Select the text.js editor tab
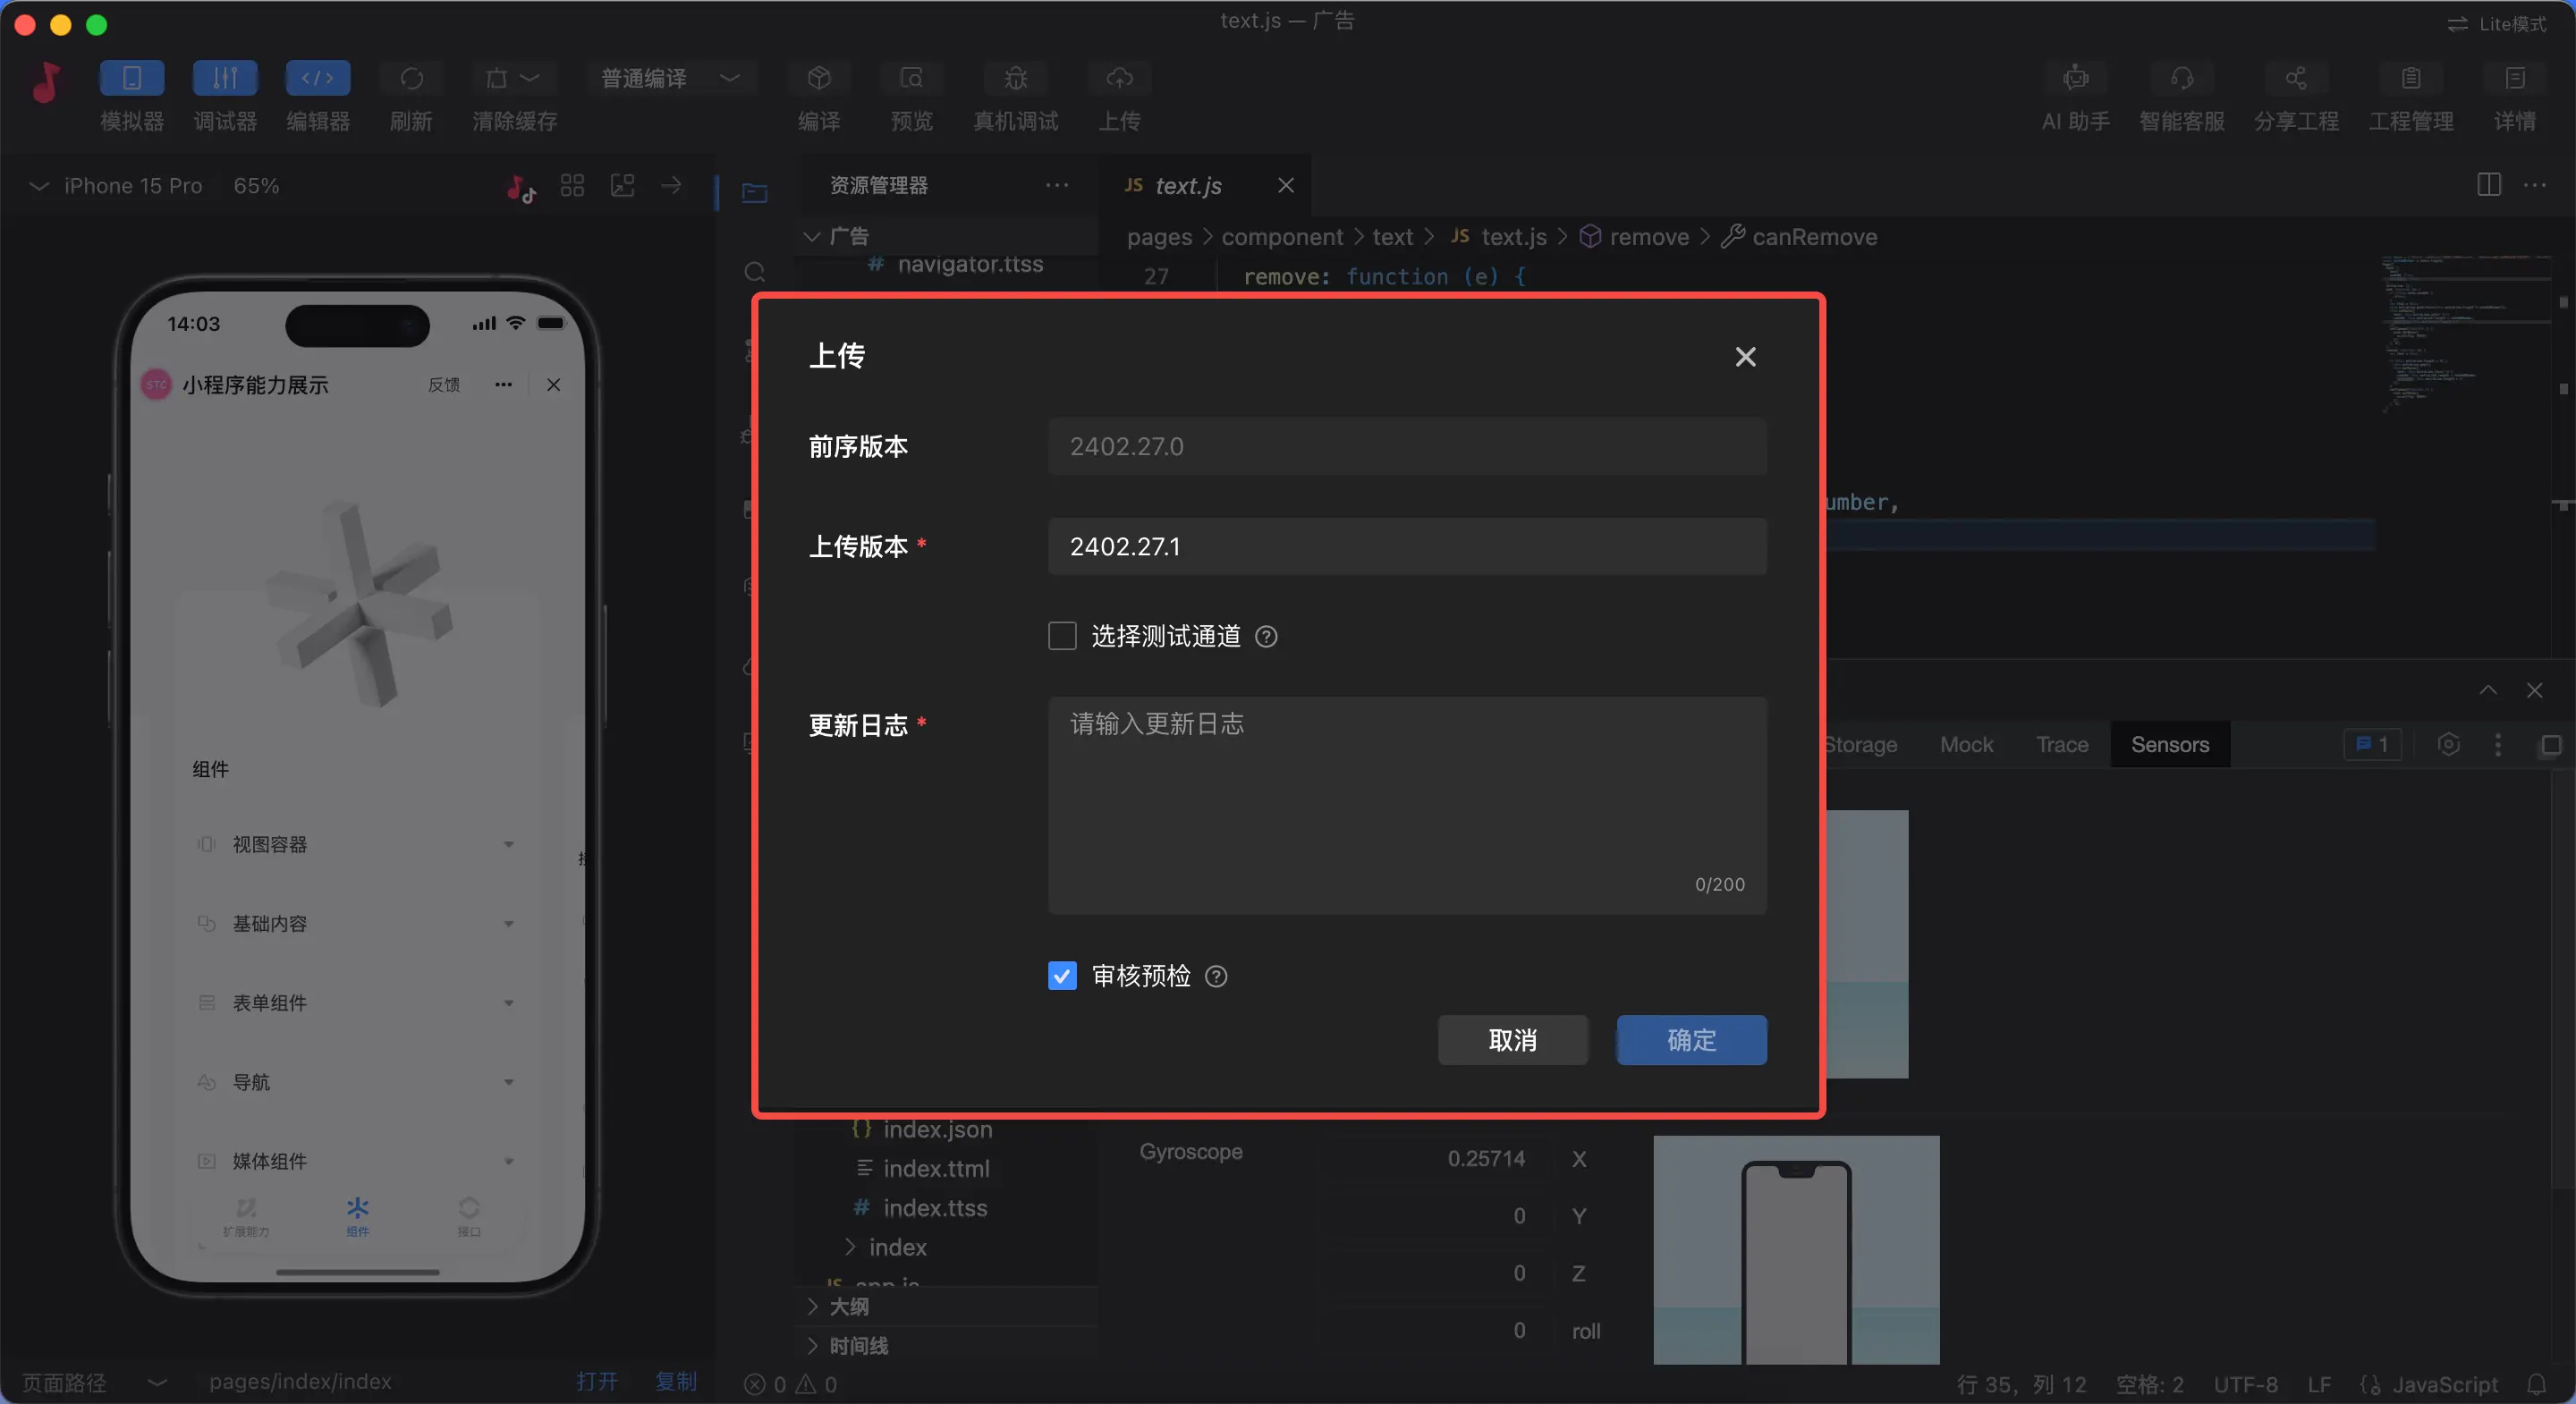Image resolution: width=2576 pixels, height=1404 pixels. 1187,186
